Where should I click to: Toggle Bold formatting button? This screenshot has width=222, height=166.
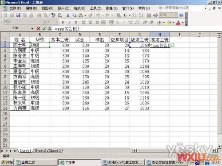63,23
